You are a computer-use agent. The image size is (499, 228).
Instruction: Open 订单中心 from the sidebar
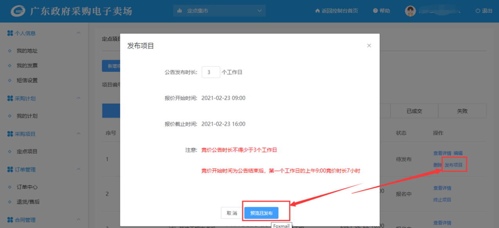click(27, 187)
